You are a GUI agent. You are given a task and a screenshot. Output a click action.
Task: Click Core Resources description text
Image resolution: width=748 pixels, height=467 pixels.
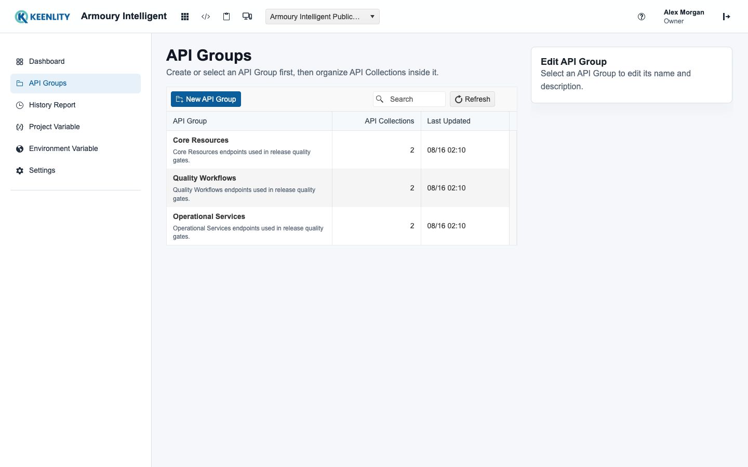click(x=242, y=156)
